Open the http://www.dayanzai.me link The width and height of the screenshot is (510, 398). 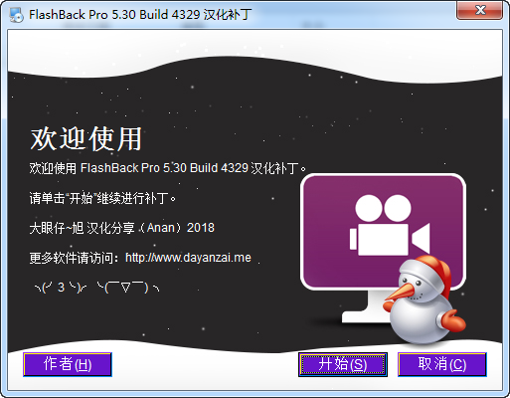point(188,258)
